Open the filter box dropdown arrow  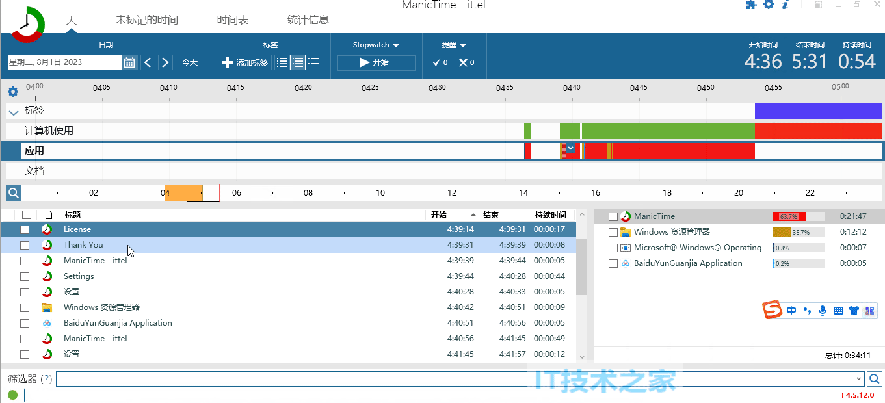coord(859,379)
